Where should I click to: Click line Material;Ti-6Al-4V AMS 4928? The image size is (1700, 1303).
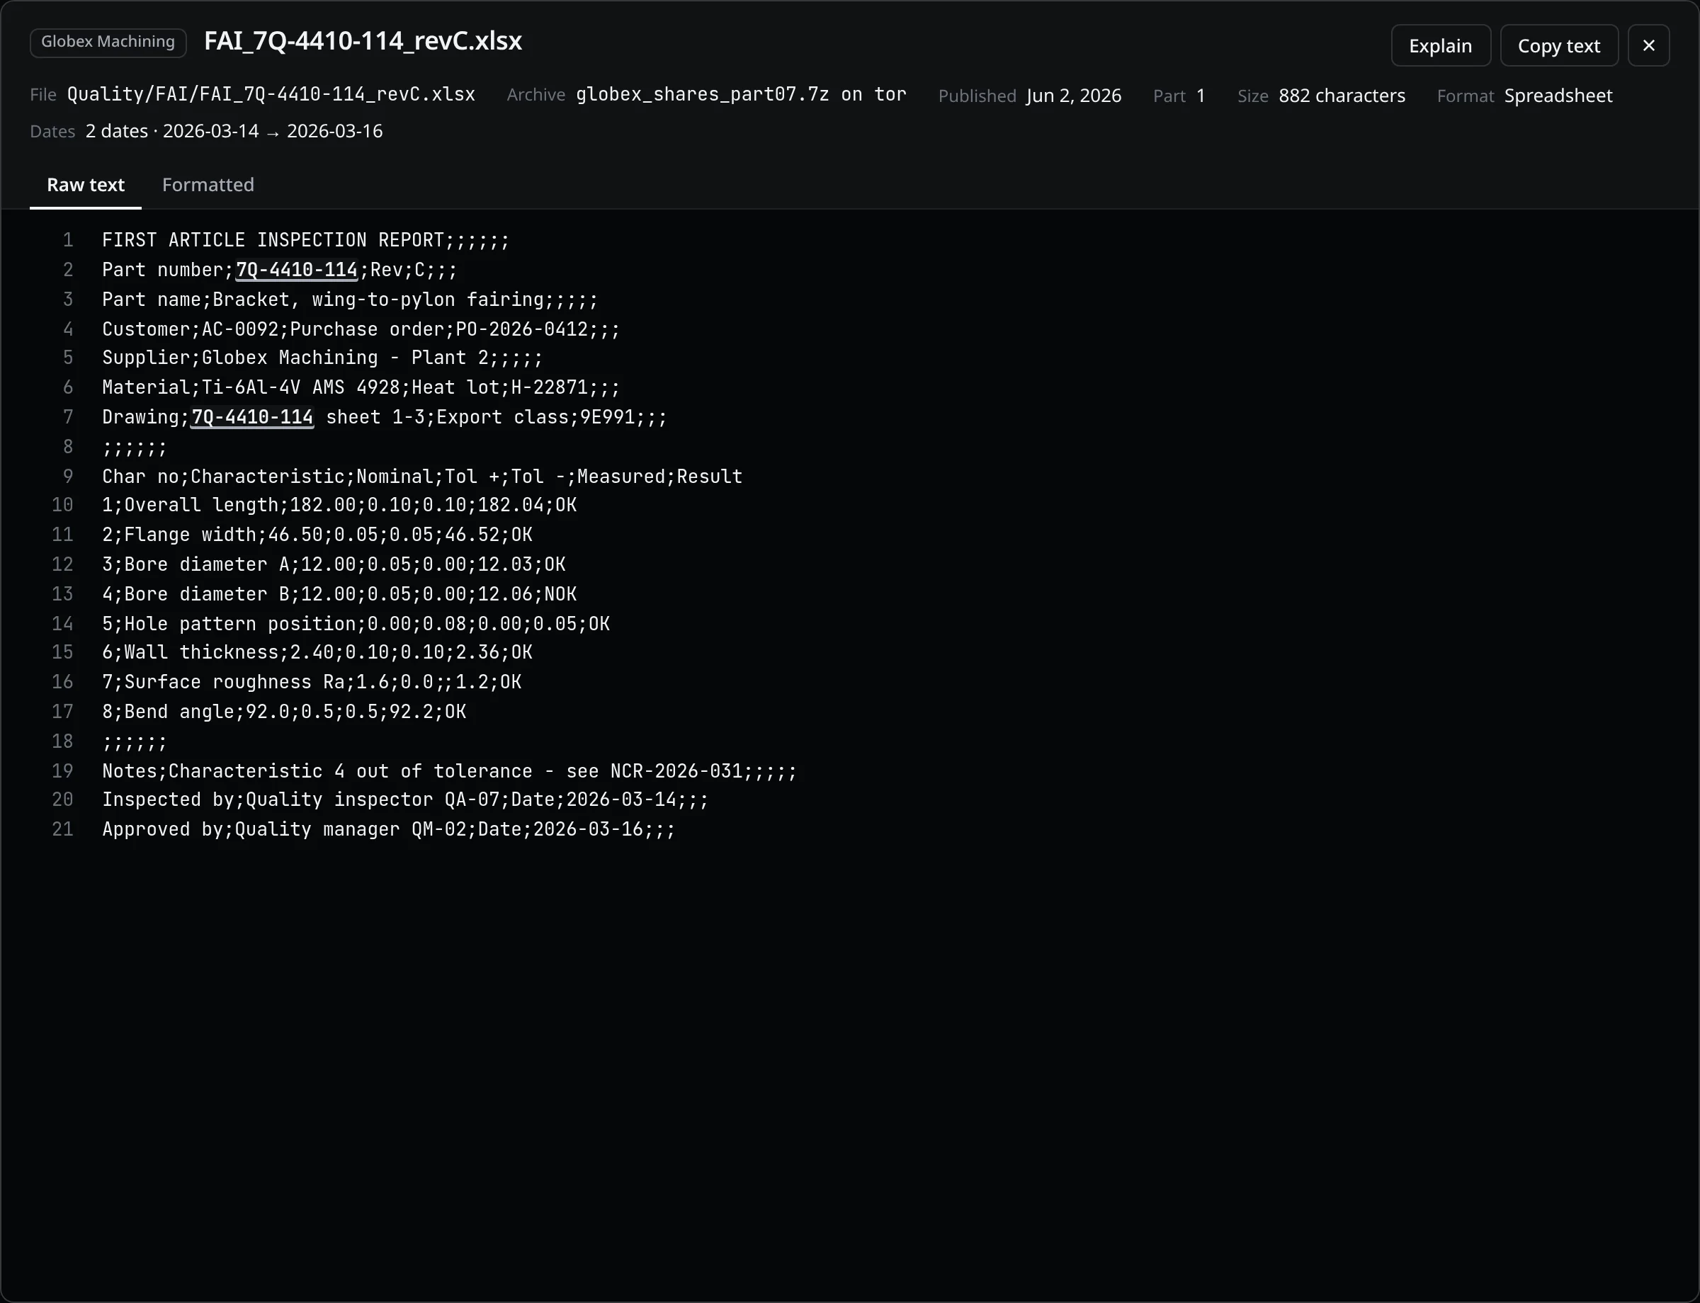[361, 387]
